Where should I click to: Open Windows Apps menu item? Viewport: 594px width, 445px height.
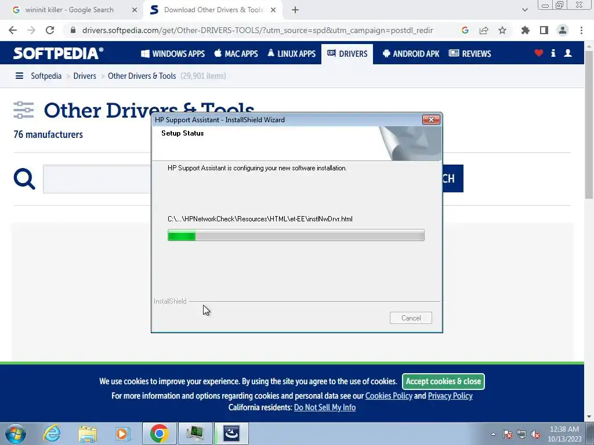[x=173, y=54]
